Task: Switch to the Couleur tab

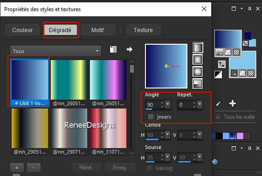Action: pos(22,30)
